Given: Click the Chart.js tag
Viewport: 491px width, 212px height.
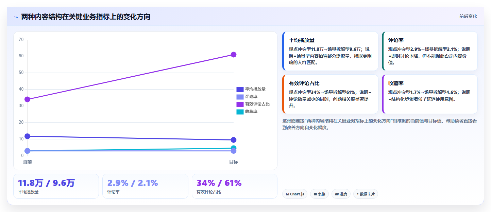Looking at the screenshot, I should (x=295, y=194).
